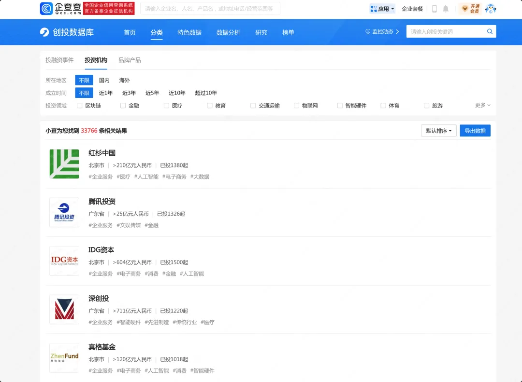Viewport: 522px width, 382px height.
Task: Click the 导出数据 button
Action: pyautogui.click(x=475, y=131)
